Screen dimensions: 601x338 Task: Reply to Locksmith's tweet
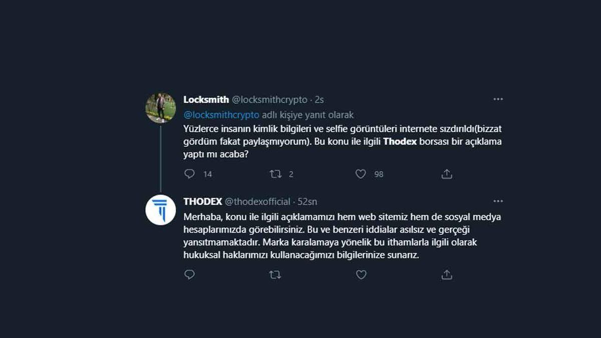click(189, 174)
